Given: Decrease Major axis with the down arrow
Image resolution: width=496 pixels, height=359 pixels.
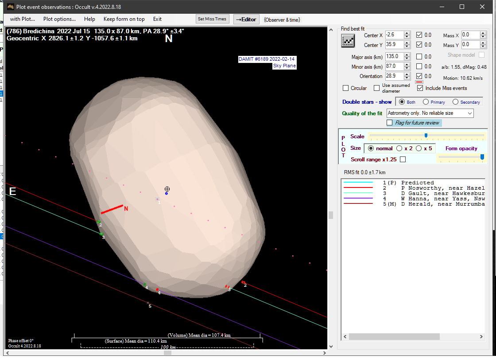Looking at the screenshot, I should pos(407,59).
